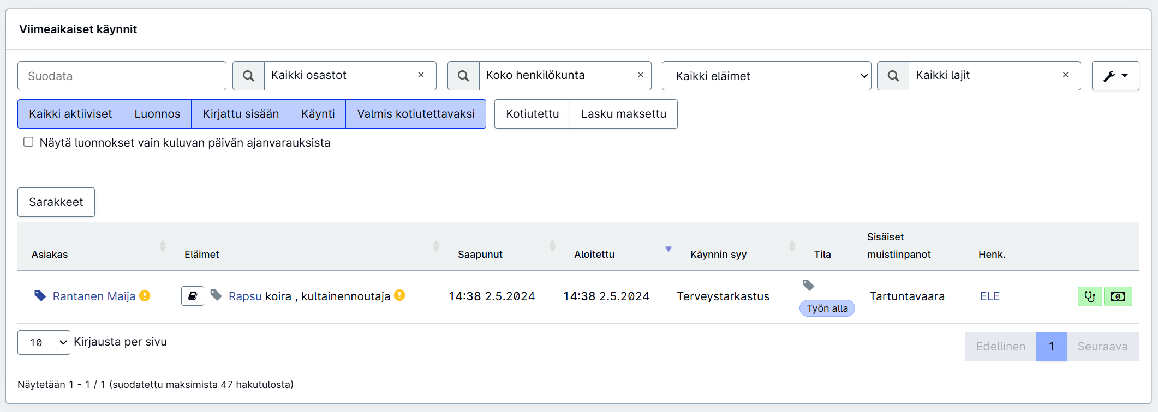Click the search icon beside Kaikki lajit

coord(893,76)
